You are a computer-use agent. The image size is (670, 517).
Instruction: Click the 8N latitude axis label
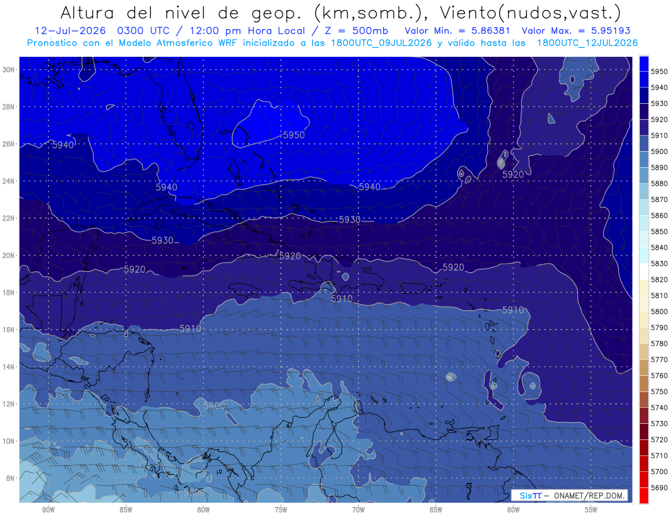tap(11, 478)
